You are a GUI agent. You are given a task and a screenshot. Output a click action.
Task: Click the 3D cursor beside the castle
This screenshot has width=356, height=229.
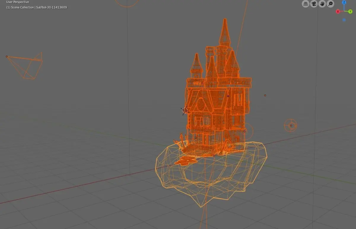point(185,111)
